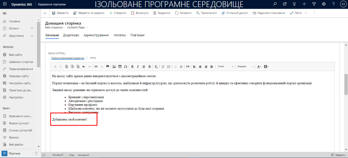Click the block quote icon

pos(187,66)
